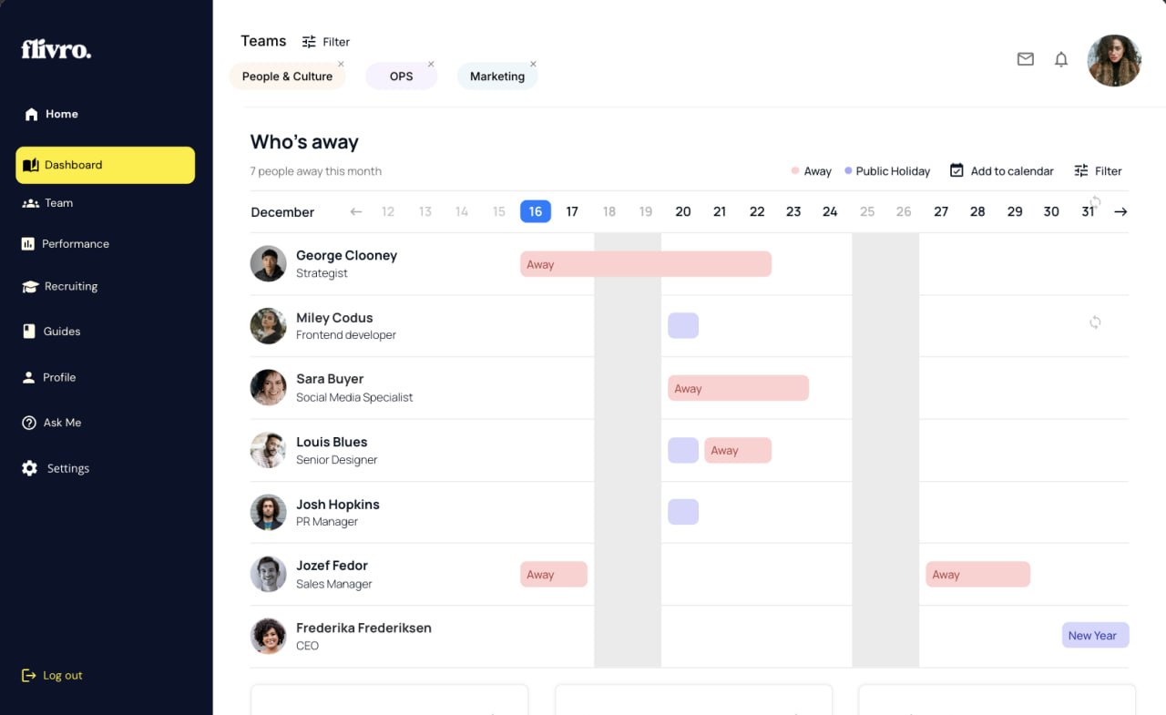Remove the People & Culture team chip
This screenshot has width=1166, height=715.
[x=341, y=64]
